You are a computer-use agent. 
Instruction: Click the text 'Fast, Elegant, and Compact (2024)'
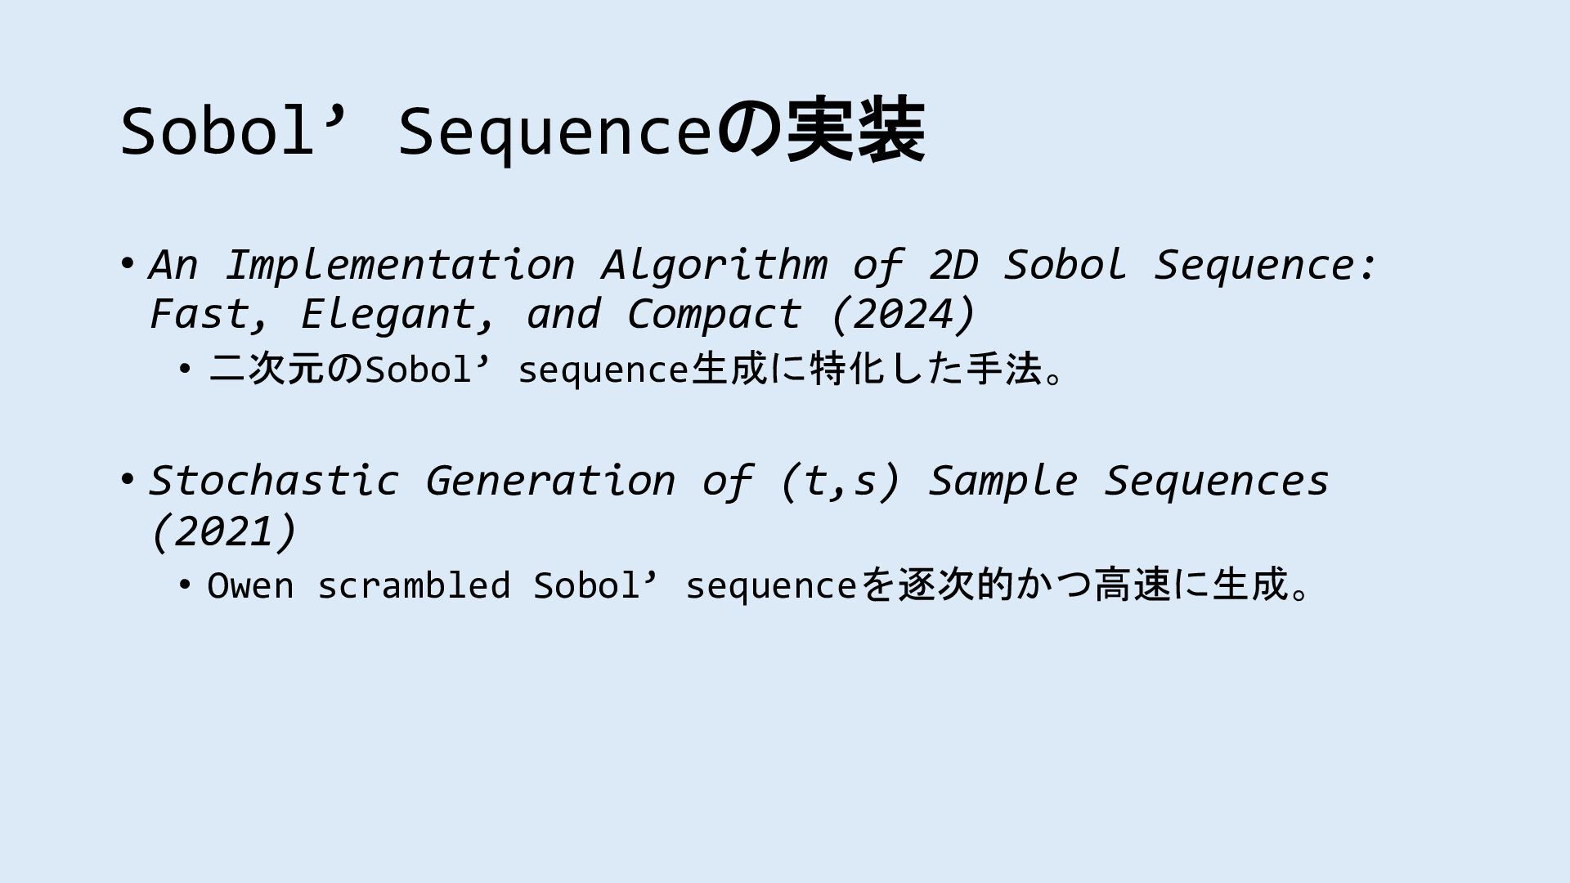click(563, 314)
